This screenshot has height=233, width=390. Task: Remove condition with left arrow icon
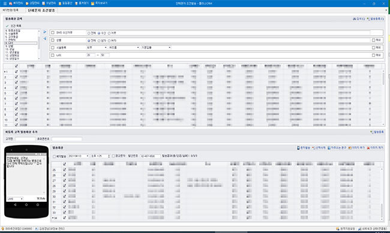click(x=45, y=38)
